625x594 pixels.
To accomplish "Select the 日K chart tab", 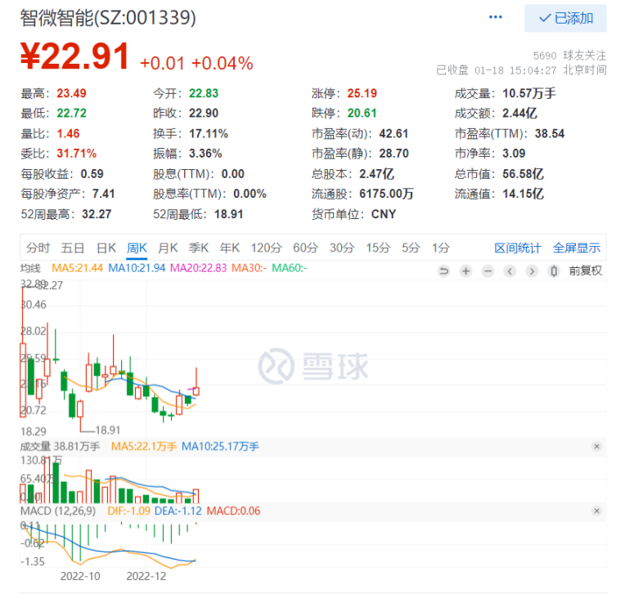I will pyautogui.click(x=106, y=248).
